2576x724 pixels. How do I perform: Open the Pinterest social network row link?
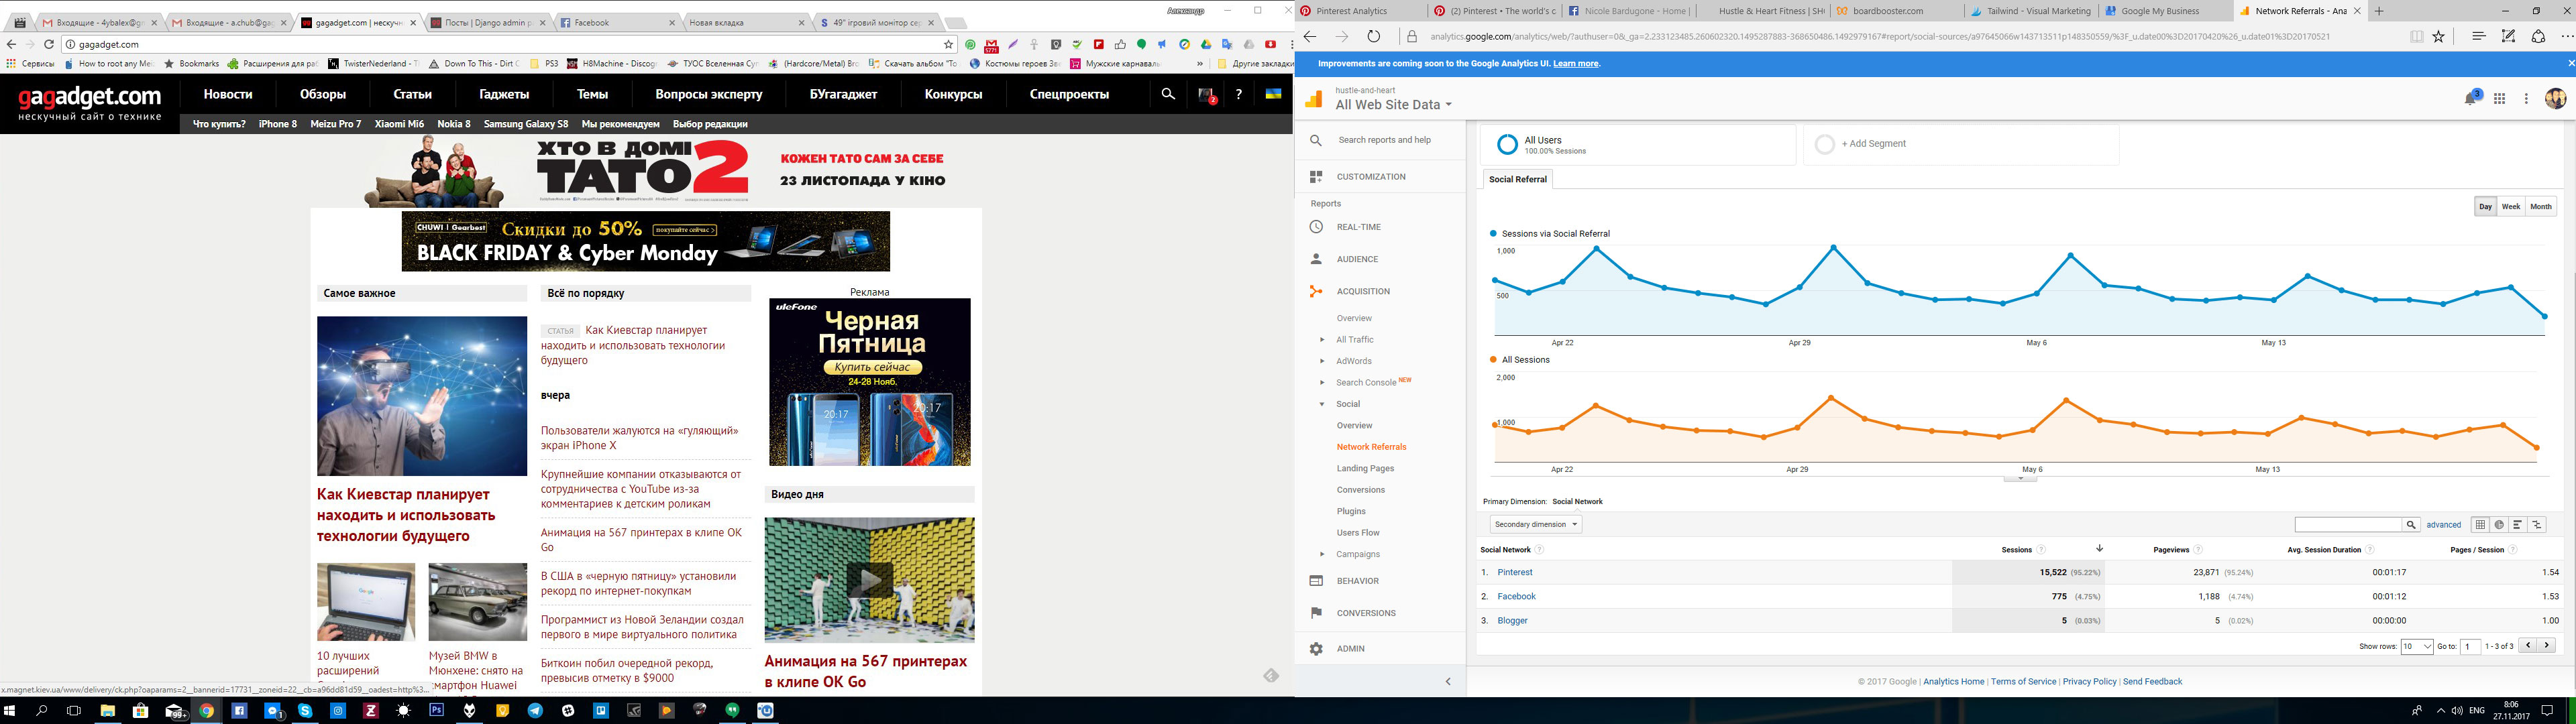click(1515, 572)
